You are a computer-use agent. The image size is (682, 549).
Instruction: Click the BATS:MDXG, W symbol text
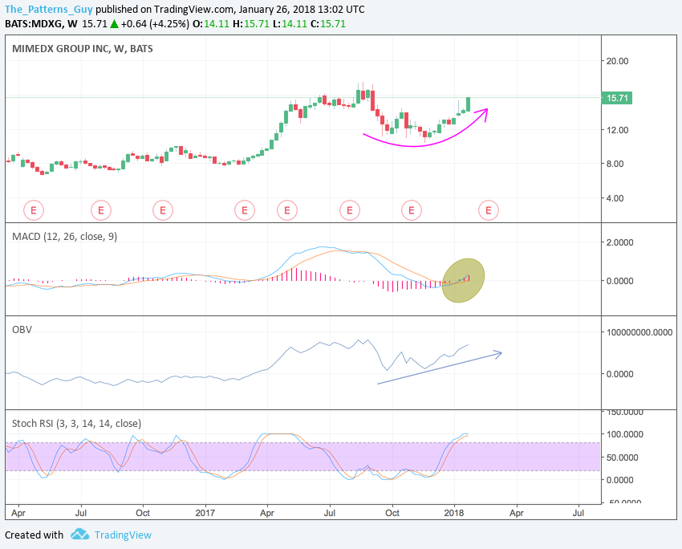pyautogui.click(x=41, y=23)
